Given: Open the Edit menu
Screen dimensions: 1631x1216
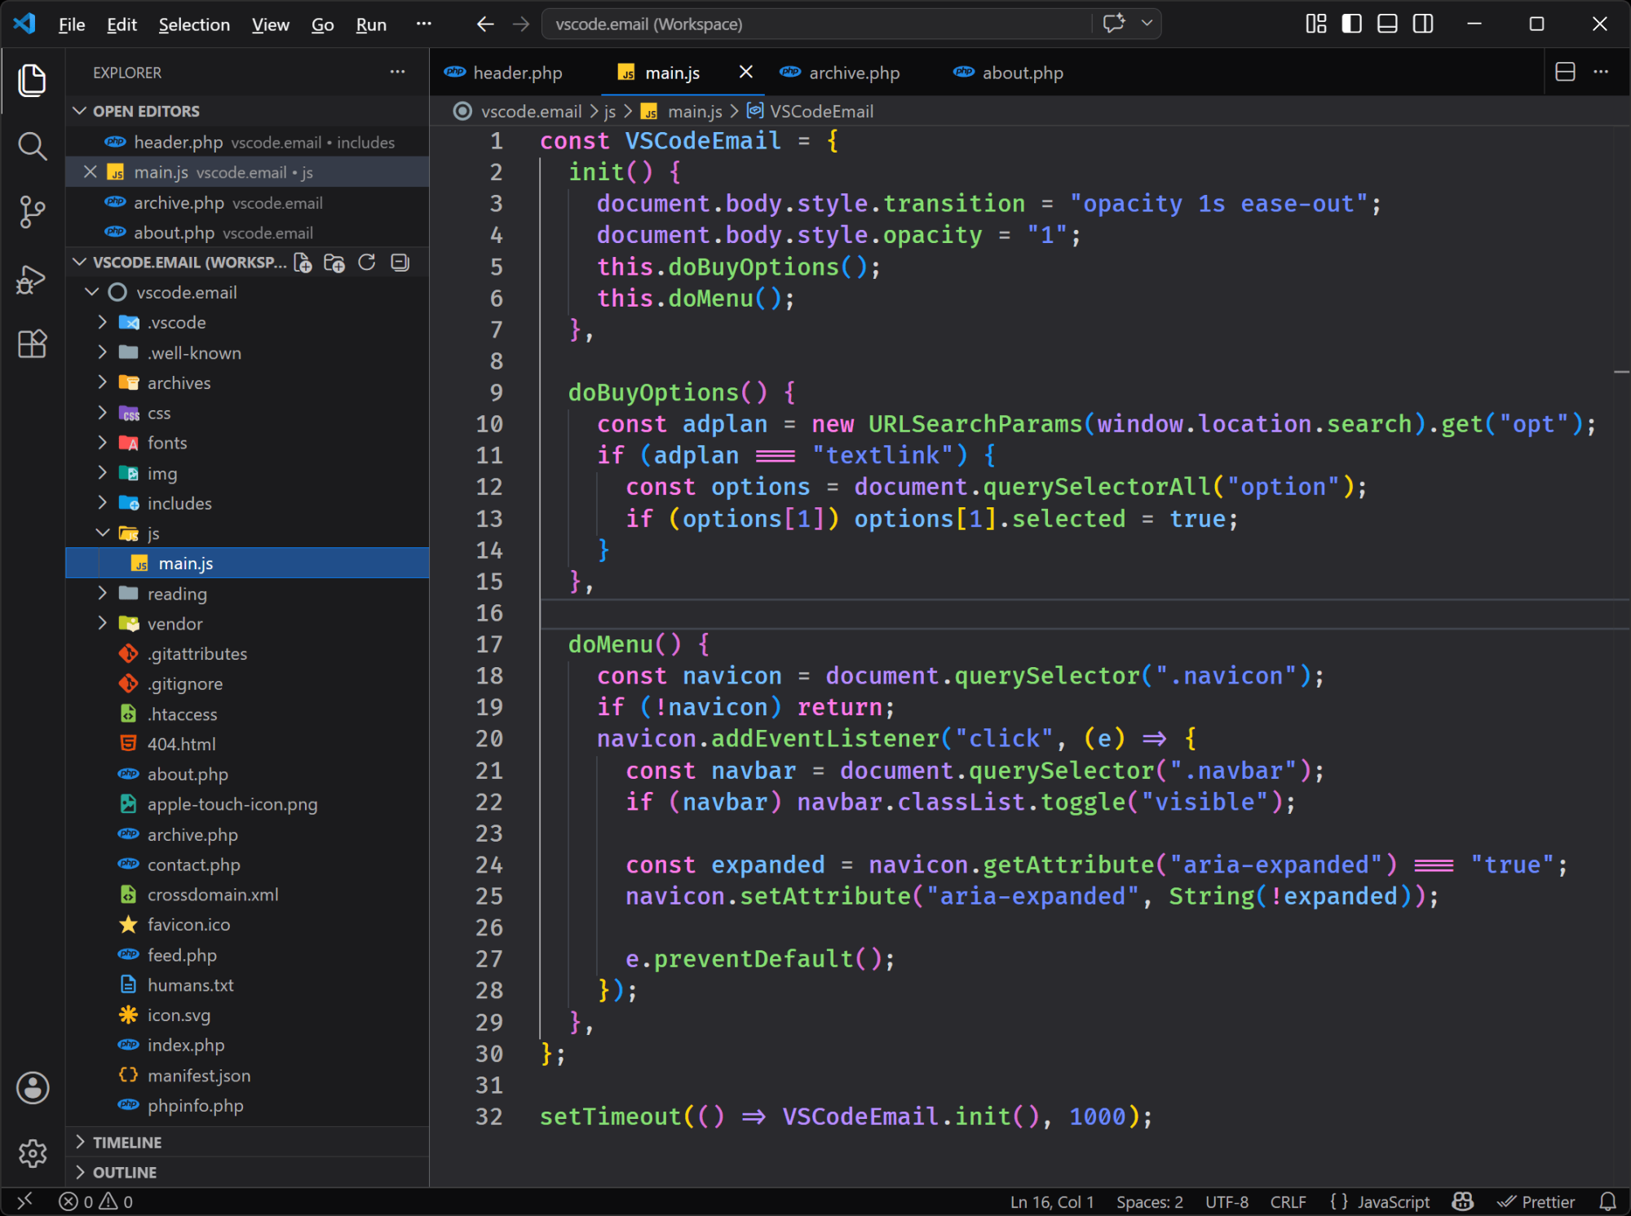Looking at the screenshot, I should click(122, 24).
